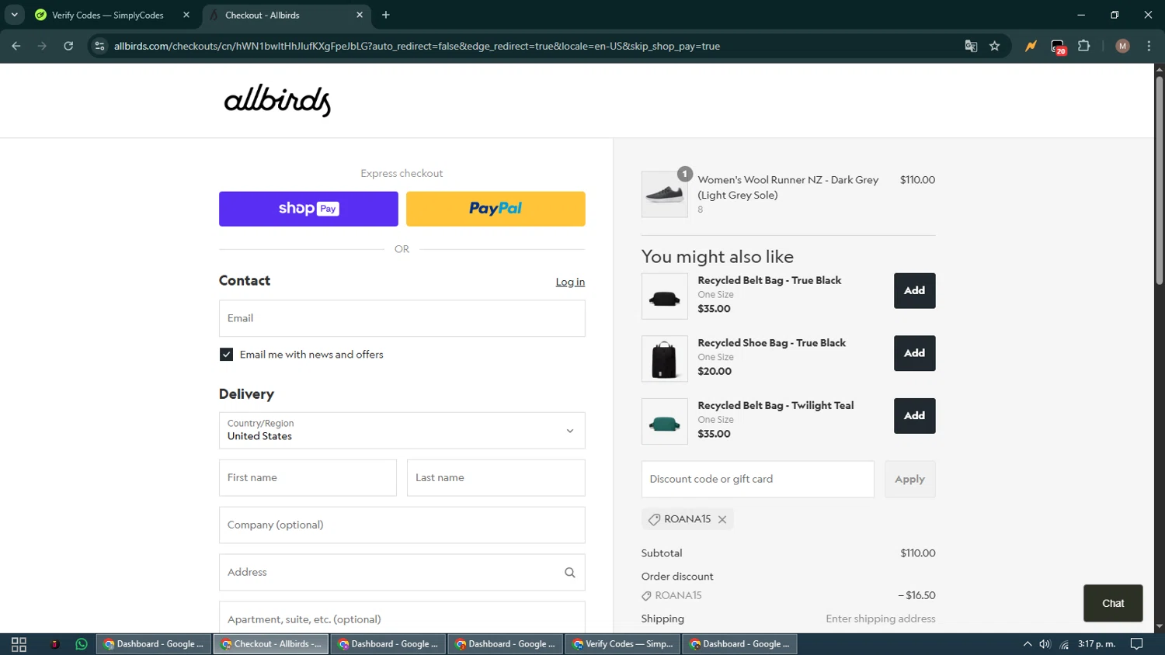Open the Verify Codes — Simp... taskbar window

tap(623, 644)
